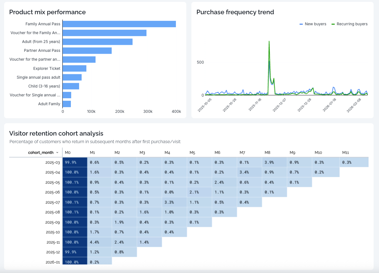Viewport: 379px width, 273px height.
Task: Click the Explorer Ticket bar
Action: pos(74,68)
